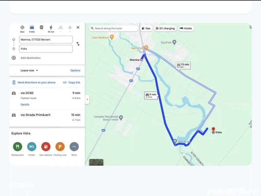Click the Add destination plus icon

(14, 58)
